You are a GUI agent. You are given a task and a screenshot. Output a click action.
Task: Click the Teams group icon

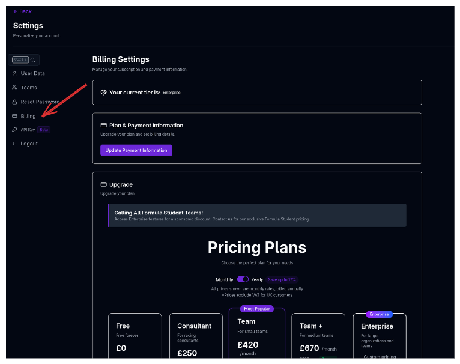point(14,88)
